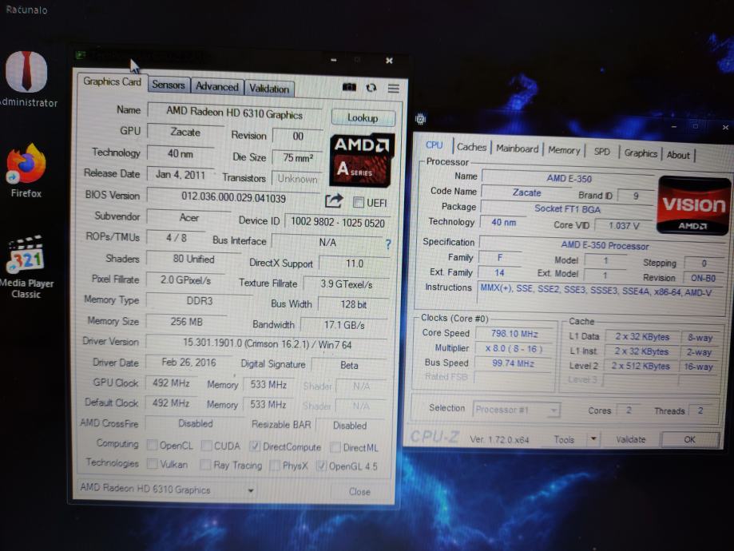Toggle the Ray Tracing checkbox
Viewport: 734px width, 551px height.
(204, 465)
